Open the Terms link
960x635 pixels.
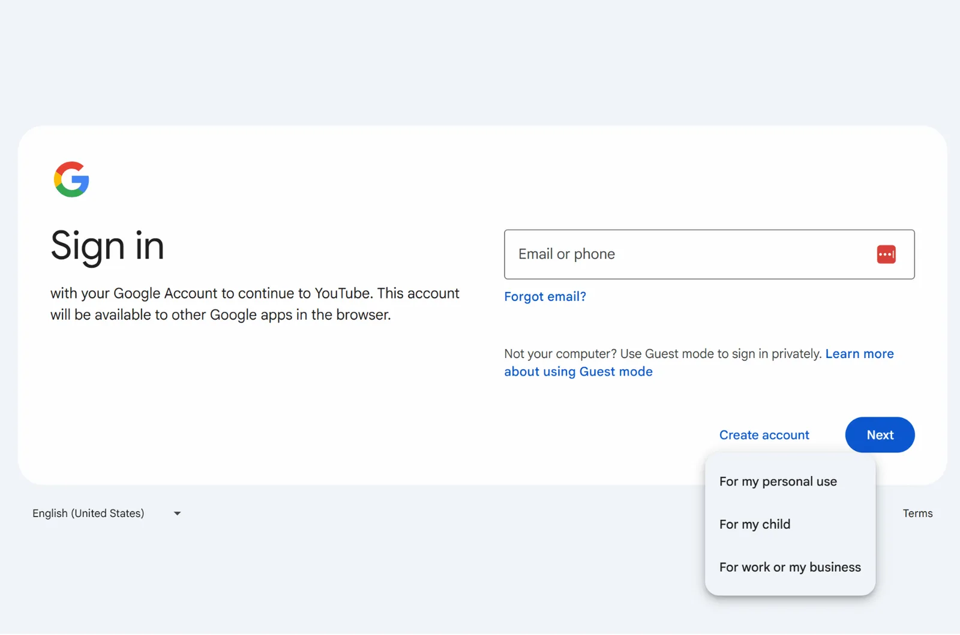(917, 513)
